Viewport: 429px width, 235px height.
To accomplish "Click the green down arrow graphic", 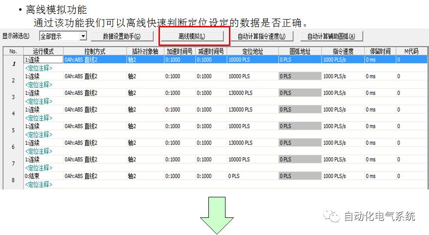I will pyautogui.click(x=214, y=215).
